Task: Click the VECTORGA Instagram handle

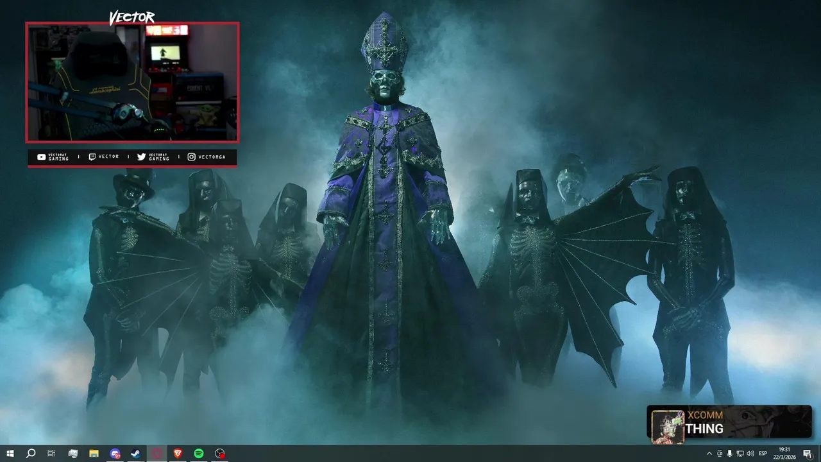Action: (211, 157)
